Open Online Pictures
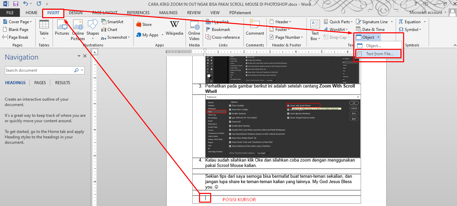Screen dimensions: 457x206 [x=78, y=30]
